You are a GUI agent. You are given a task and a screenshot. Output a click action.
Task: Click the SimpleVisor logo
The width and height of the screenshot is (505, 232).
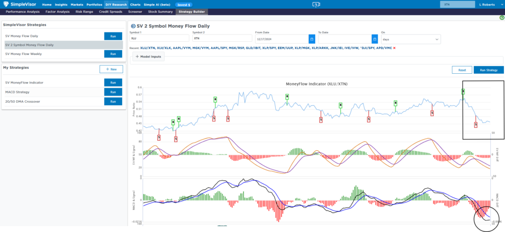pos(20,4)
